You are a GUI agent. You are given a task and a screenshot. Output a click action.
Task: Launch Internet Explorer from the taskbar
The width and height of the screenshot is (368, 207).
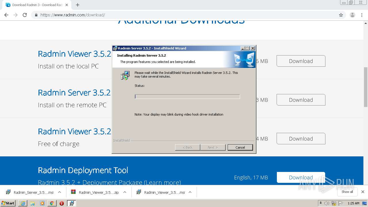(23, 203)
